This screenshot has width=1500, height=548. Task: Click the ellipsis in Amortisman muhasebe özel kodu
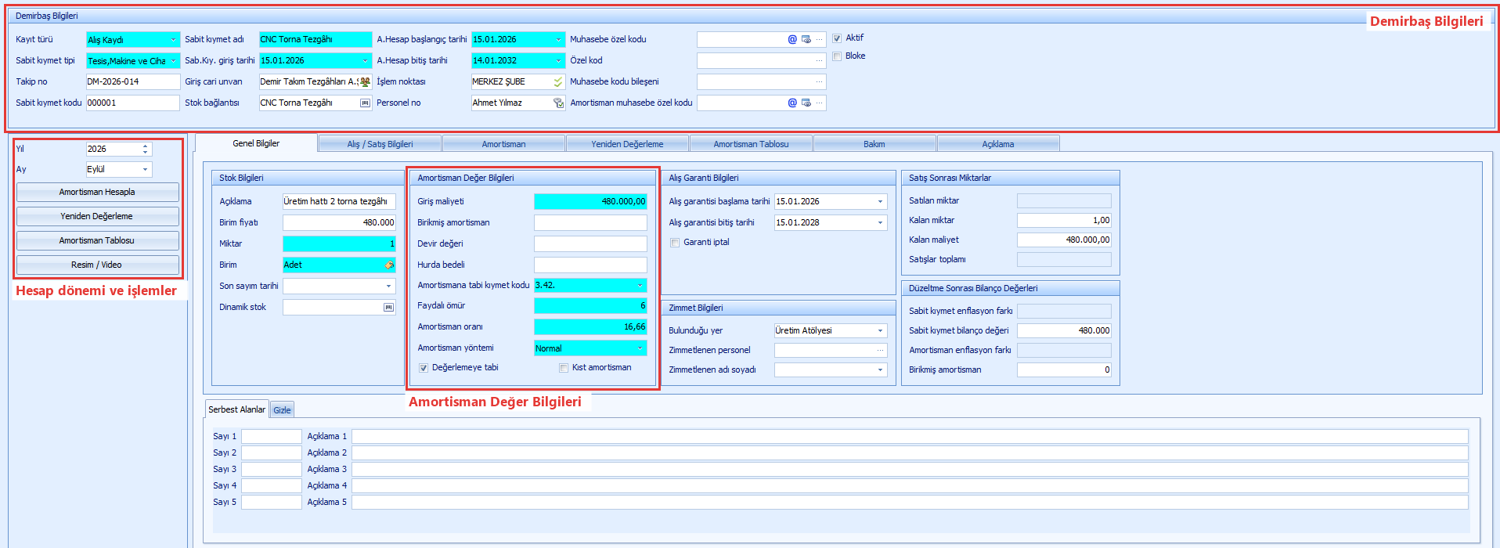click(x=819, y=103)
